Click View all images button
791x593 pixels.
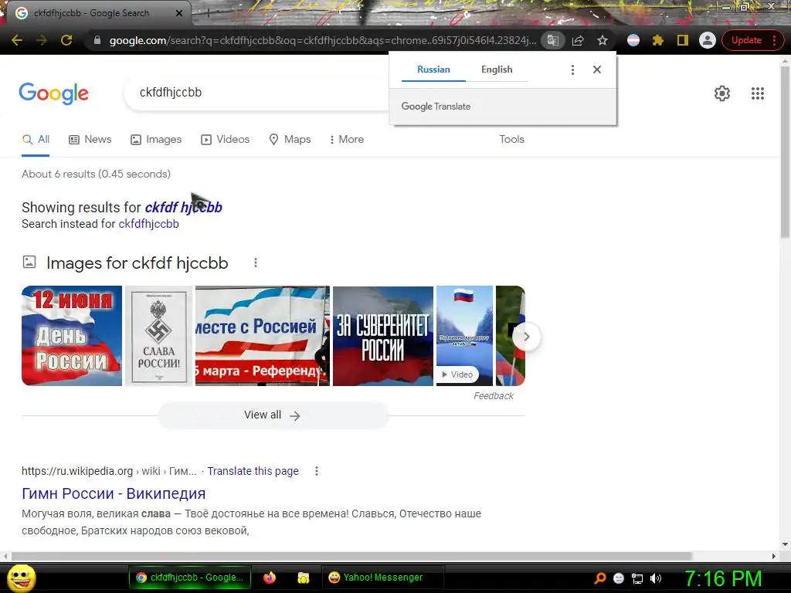pos(273,415)
